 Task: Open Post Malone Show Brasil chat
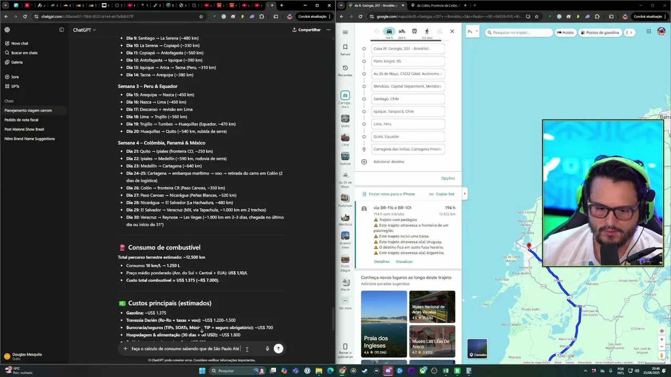coord(24,129)
